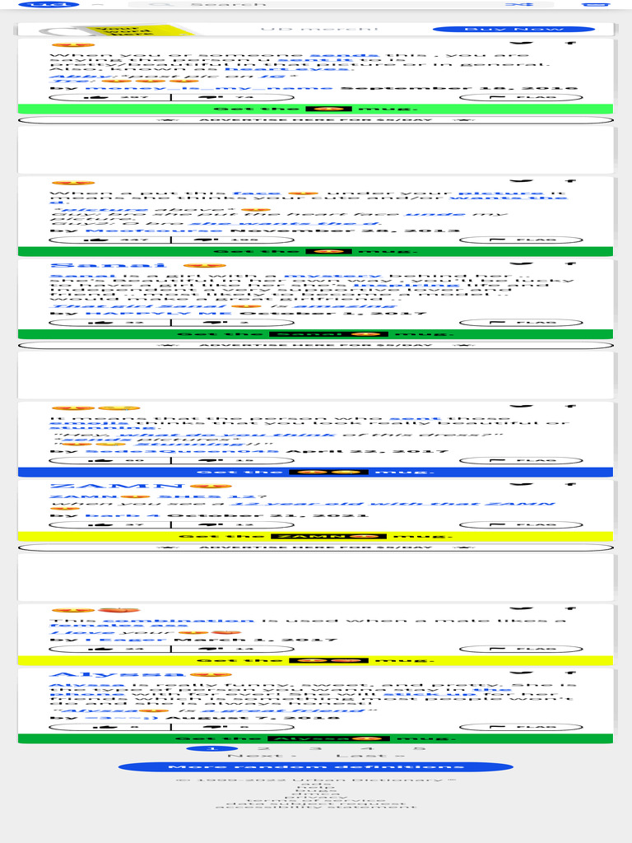Downvote the ZAMN definition
Image resolution: width=632 pixels, height=843 pixels.
pos(232,524)
